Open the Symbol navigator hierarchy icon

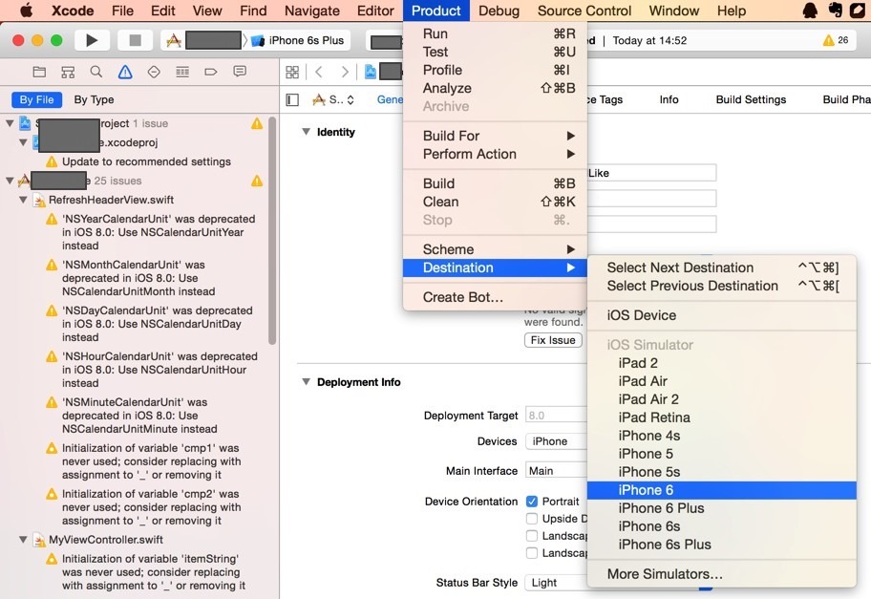(68, 72)
